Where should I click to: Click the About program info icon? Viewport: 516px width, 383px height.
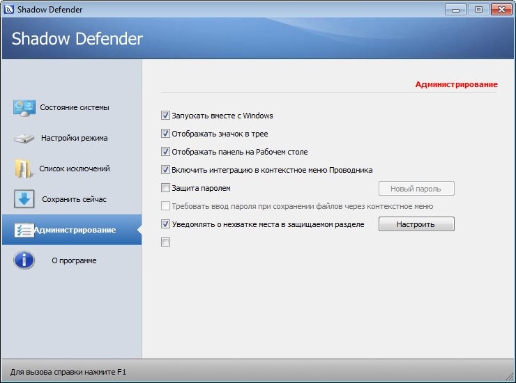pyautogui.click(x=24, y=260)
